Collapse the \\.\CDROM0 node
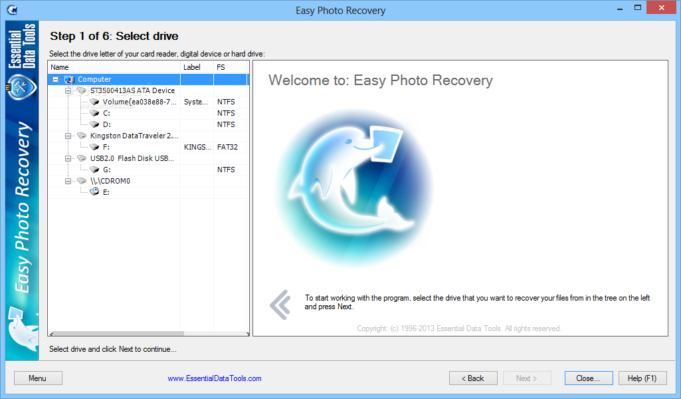681x399 pixels. tap(68, 182)
